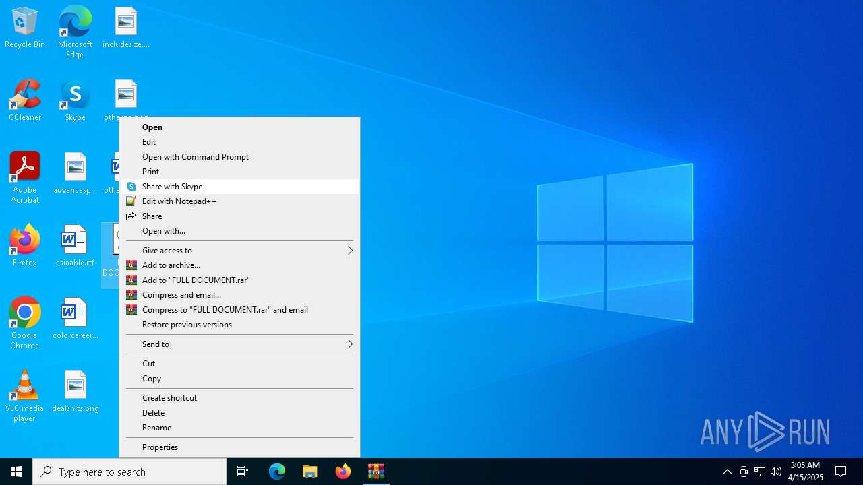Open the volume control tray icon
This screenshot has width=863, height=485.
tap(776, 472)
